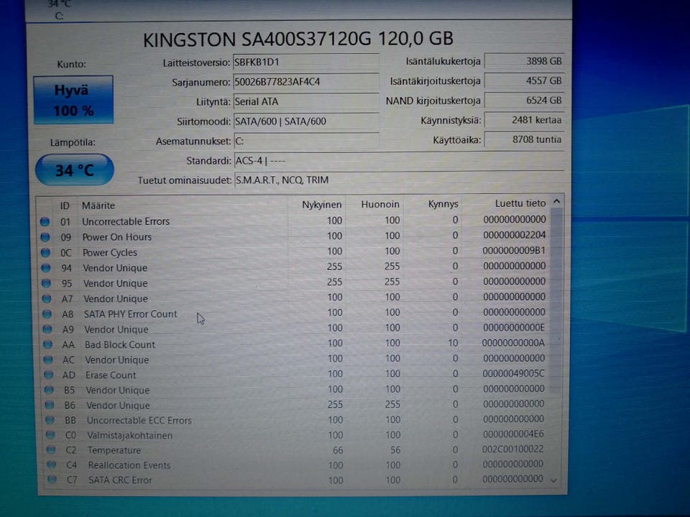Click the scroll down arrow of attribute list

pos(554,480)
